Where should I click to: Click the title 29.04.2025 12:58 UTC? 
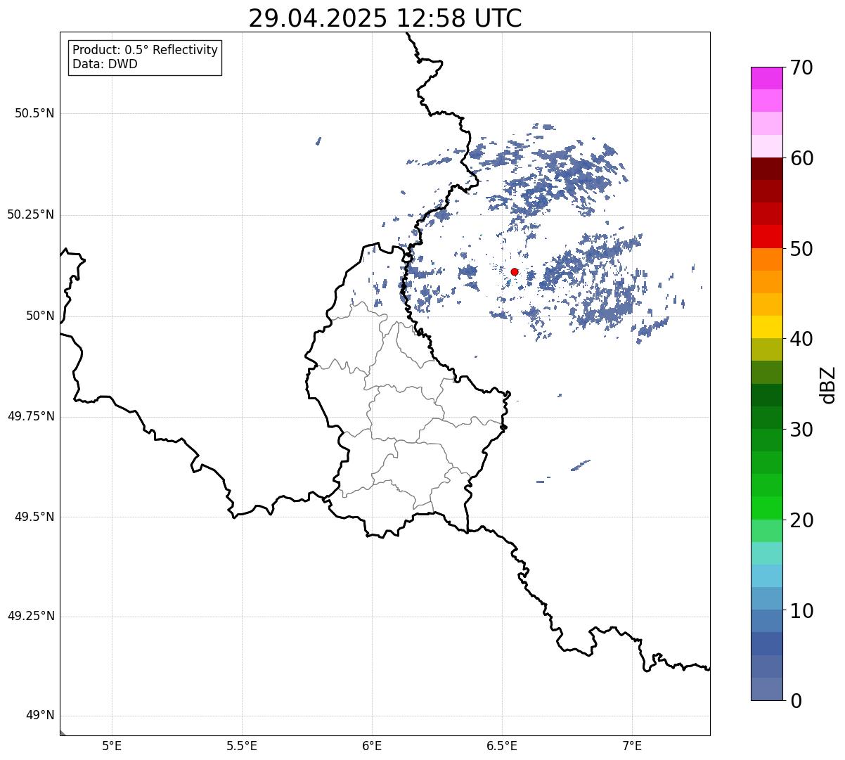385,18
